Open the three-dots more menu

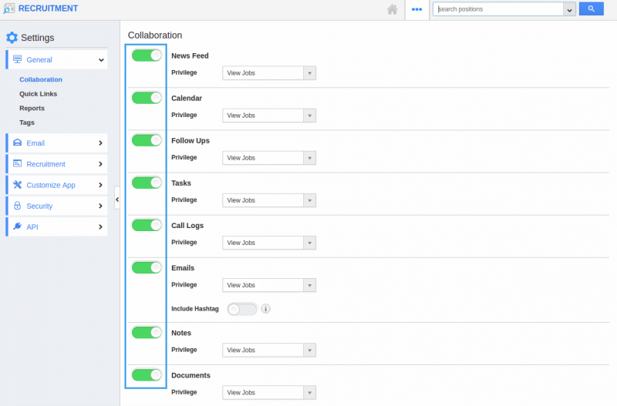point(416,9)
